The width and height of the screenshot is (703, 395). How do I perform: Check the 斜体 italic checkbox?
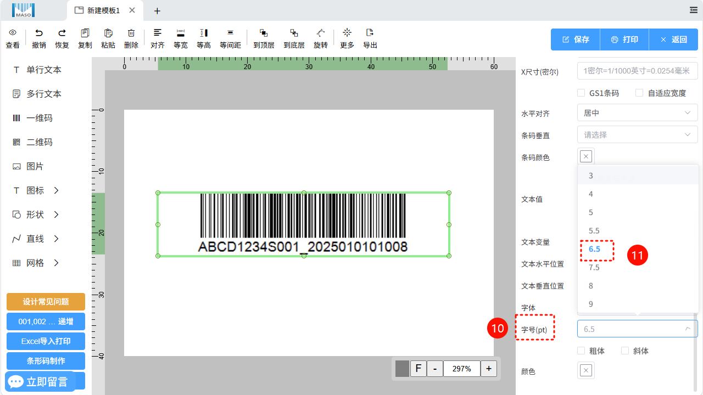[x=625, y=351]
